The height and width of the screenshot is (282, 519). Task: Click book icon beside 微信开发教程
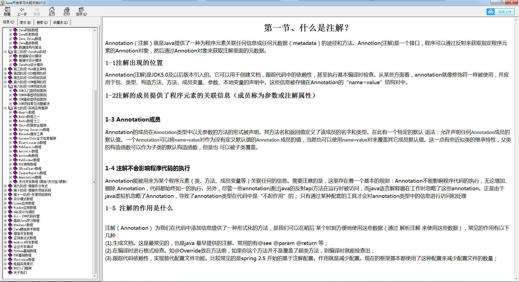click(x=11, y=234)
